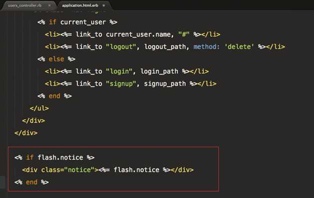Place cursor on 'if current_user' line
Viewport: 314px width, 198px height.
point(77,22)
